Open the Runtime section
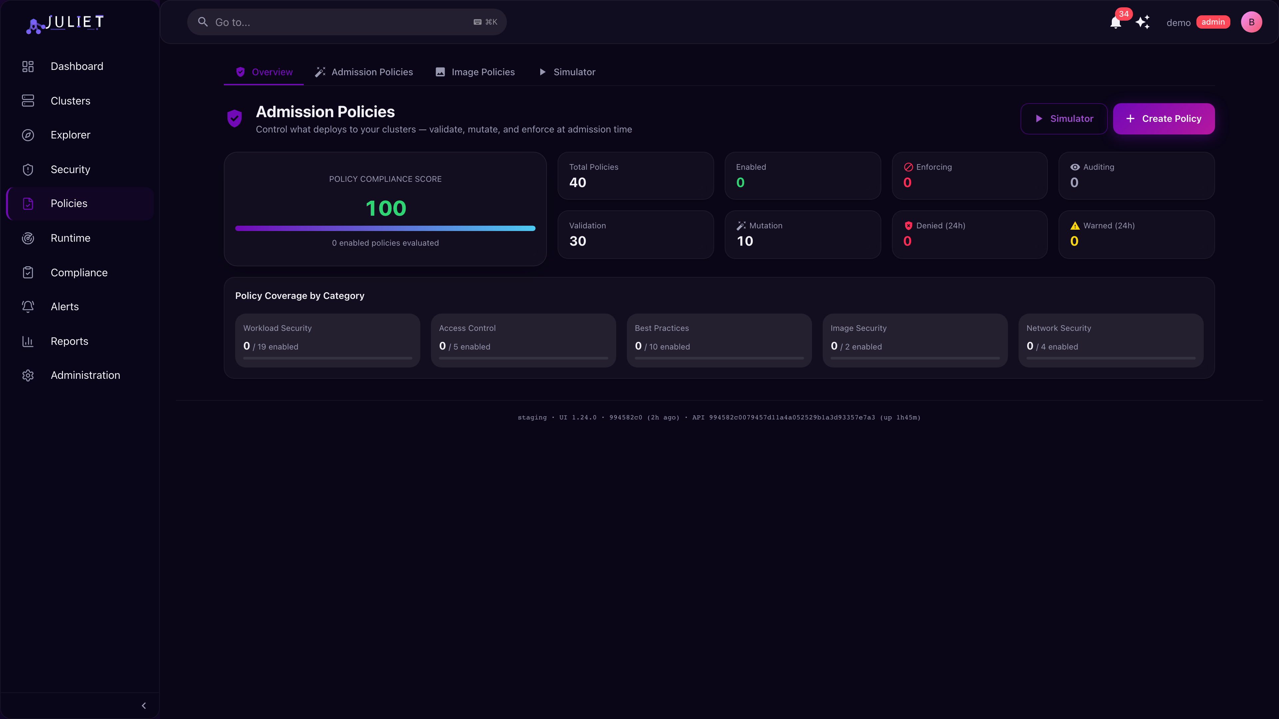The width and height of the screenshot is (1279, 719). coord(70,238)
